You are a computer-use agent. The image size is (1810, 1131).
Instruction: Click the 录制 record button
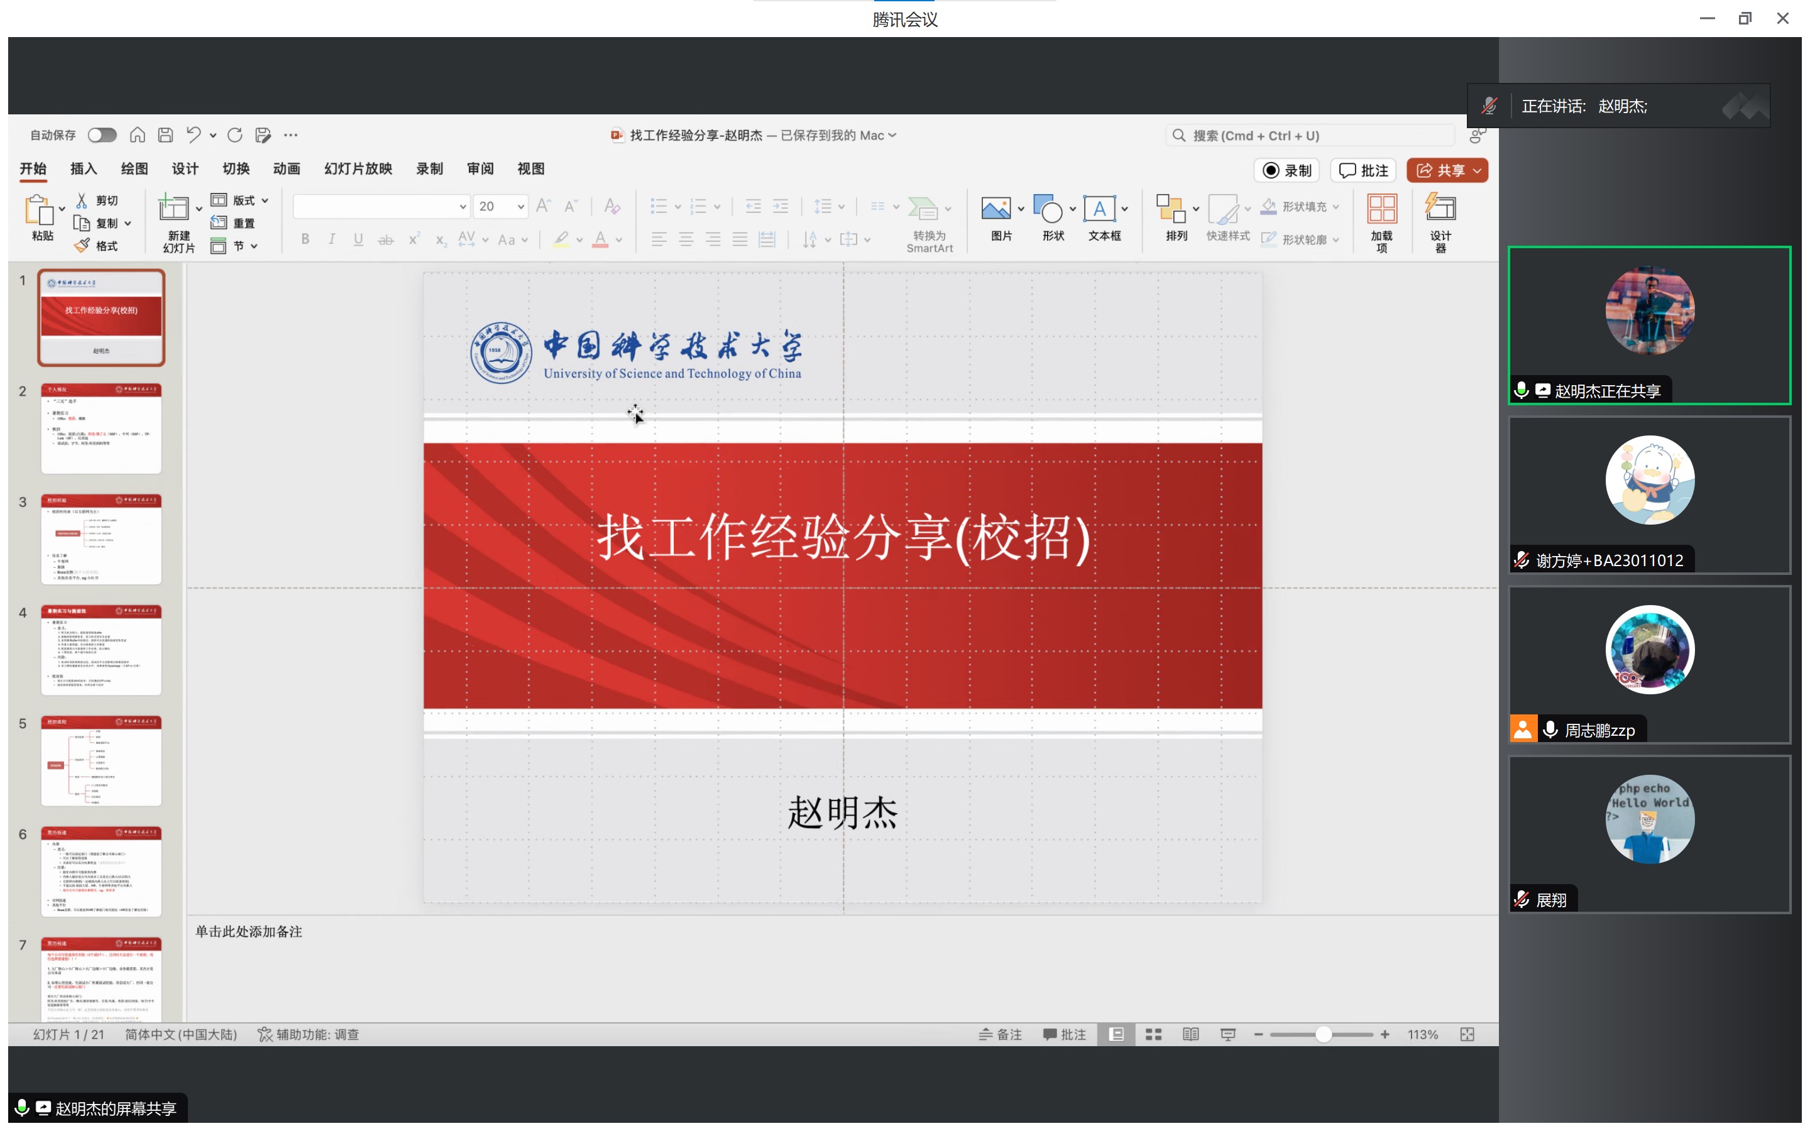pyautogui.click(x=1286, y=170)
